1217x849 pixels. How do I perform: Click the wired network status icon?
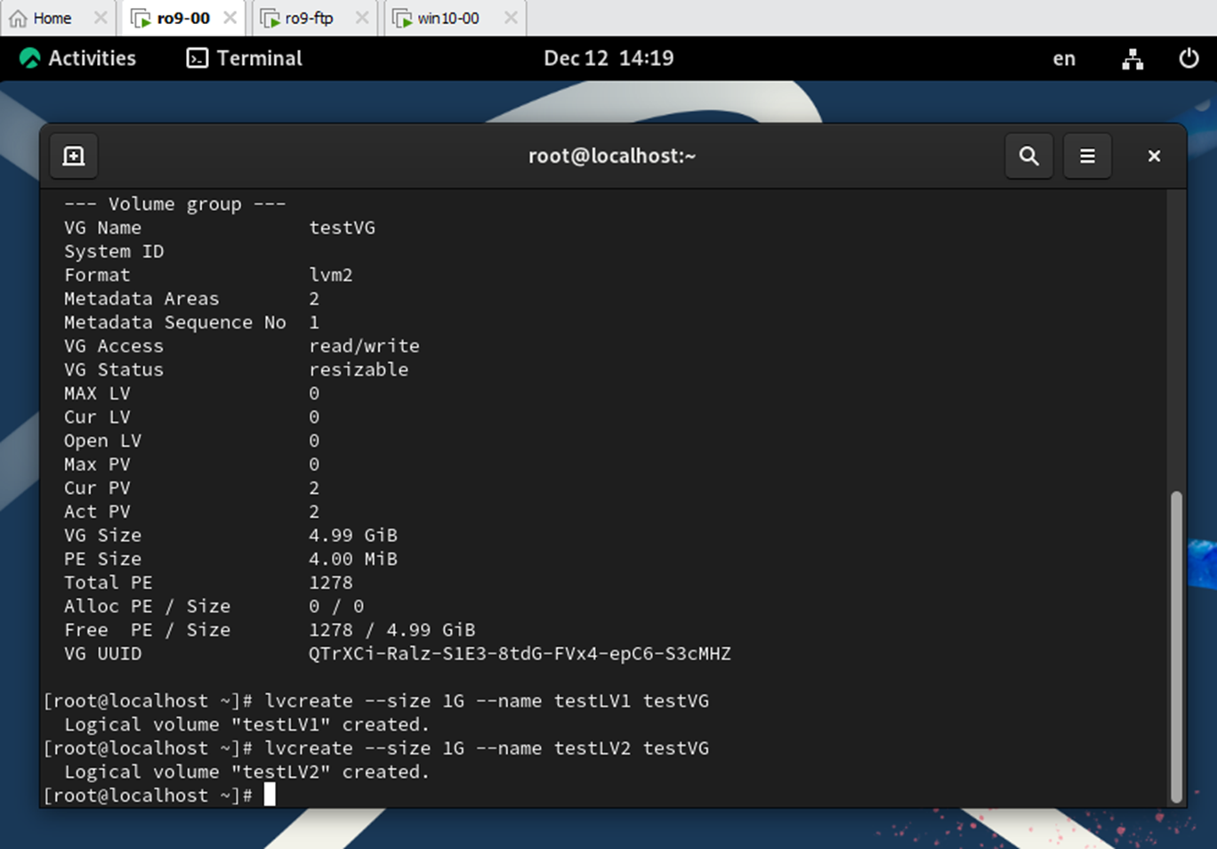coord(1132,59)
